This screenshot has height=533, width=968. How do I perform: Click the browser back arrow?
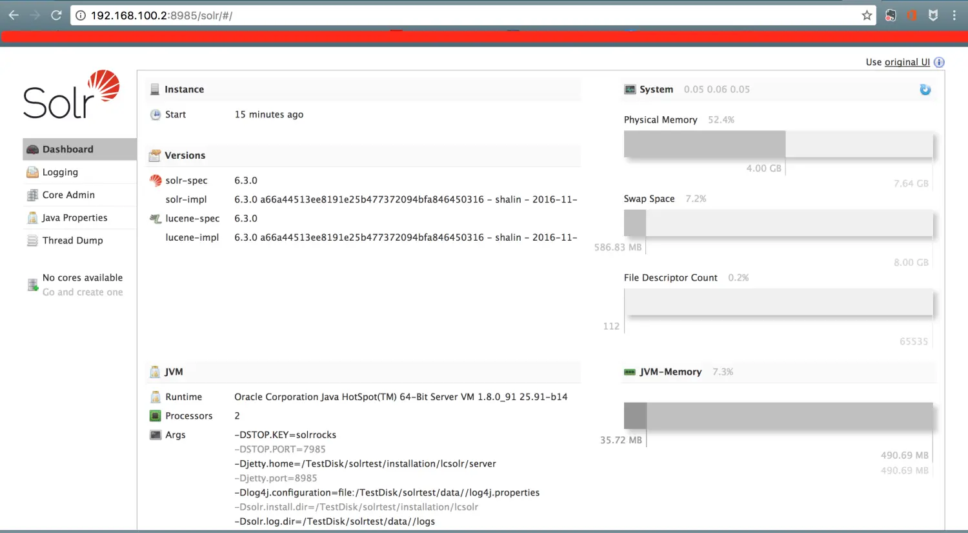(x=13, y=14)
